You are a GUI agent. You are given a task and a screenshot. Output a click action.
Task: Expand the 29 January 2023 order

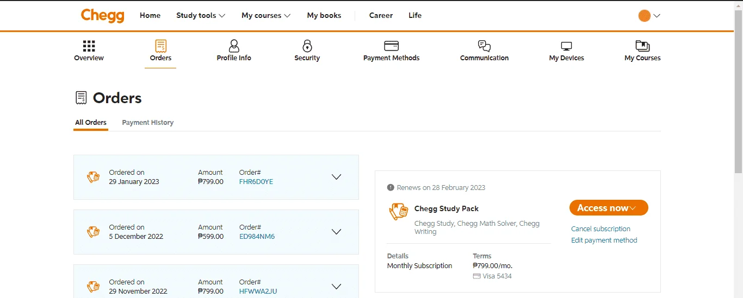coord(336,177)
